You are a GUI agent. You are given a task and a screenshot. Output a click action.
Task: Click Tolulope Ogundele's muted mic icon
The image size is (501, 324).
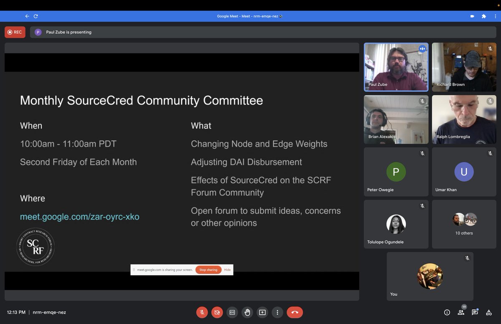pyautogui.click(x=422, y=206)
